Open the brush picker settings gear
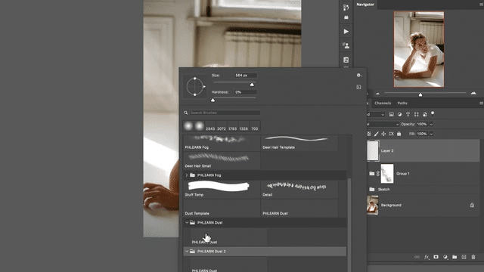This screenshot has height=272, width=484. click(x=358, y=76)
